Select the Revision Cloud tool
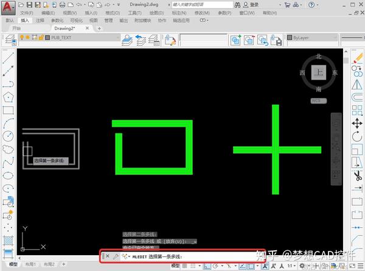Screen dimensions: 365x271 pos(8,149)
